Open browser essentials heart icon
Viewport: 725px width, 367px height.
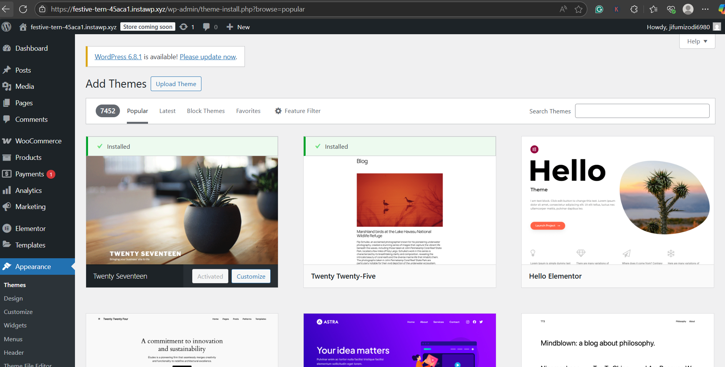pyautogui.click(x=671, y=9)
